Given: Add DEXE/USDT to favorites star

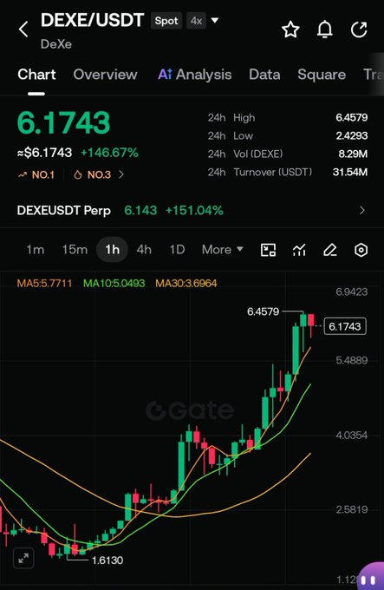Looking at the screenshot, I should tap(290, 29).
